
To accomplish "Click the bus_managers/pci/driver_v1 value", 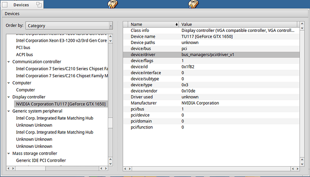I will tap(208, 55).
